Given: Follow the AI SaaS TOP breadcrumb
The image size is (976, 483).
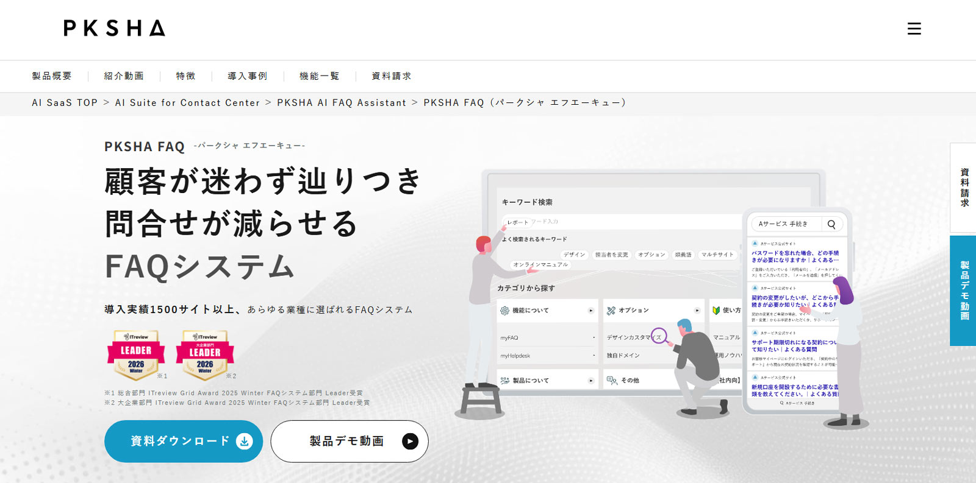Looking at the screenshot, I should coord(65,103).
